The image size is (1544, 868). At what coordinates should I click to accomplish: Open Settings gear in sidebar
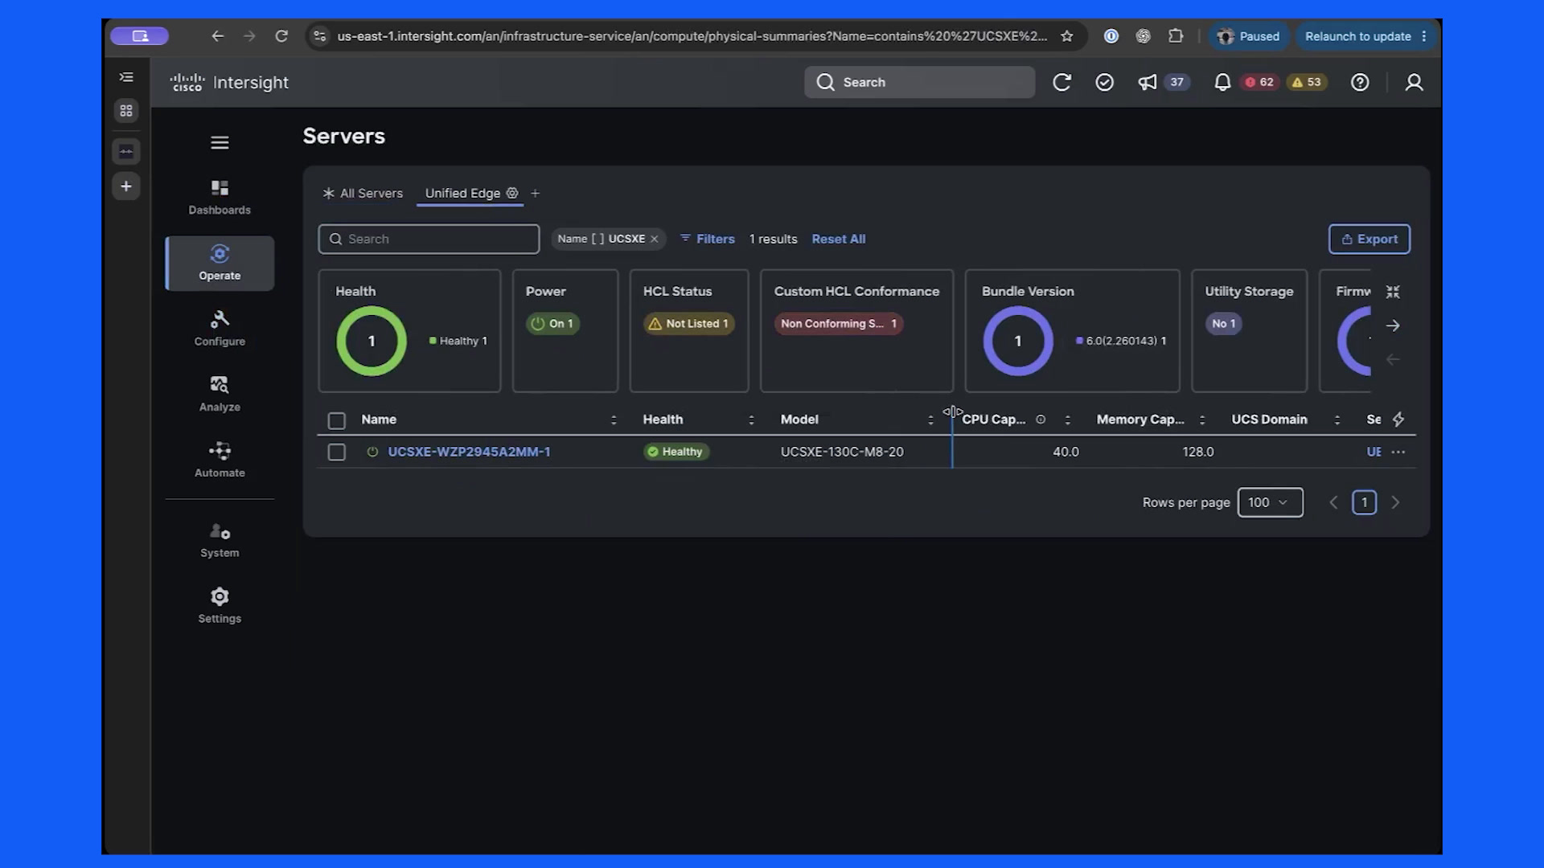click(x=220, y=605)
